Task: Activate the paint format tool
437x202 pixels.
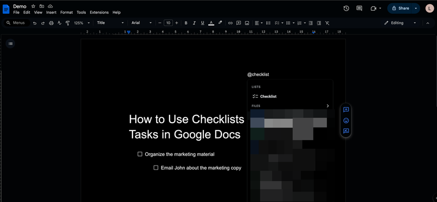Action: pyautogui.click(x=67, y=23)
